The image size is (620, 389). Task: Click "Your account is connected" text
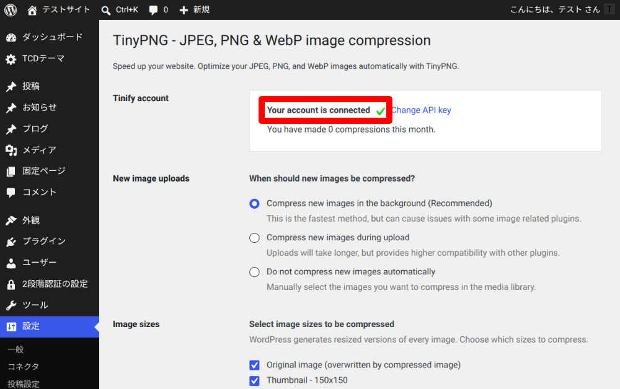click(318, 110)
